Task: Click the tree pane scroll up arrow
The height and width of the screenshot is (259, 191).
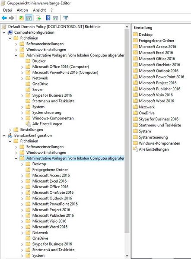Action: (127, 27)
